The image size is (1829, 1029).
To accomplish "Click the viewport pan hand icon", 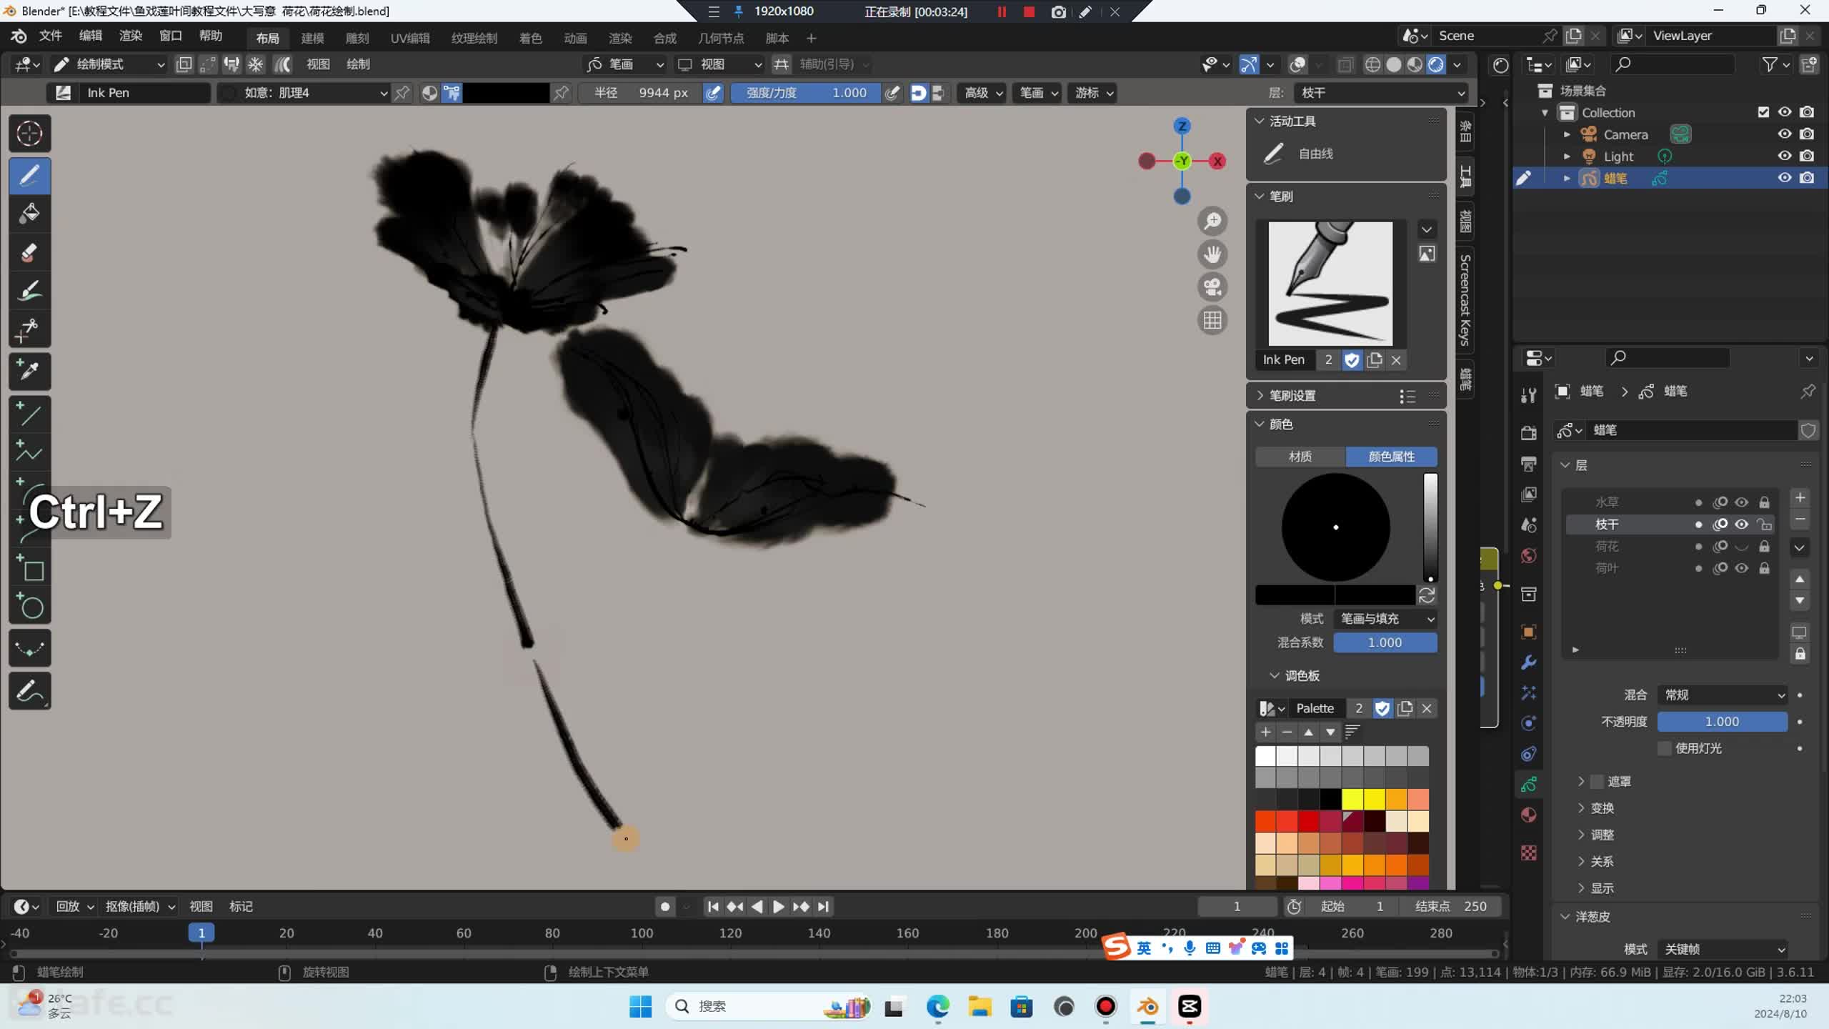I will click(x=1212, y=254).
